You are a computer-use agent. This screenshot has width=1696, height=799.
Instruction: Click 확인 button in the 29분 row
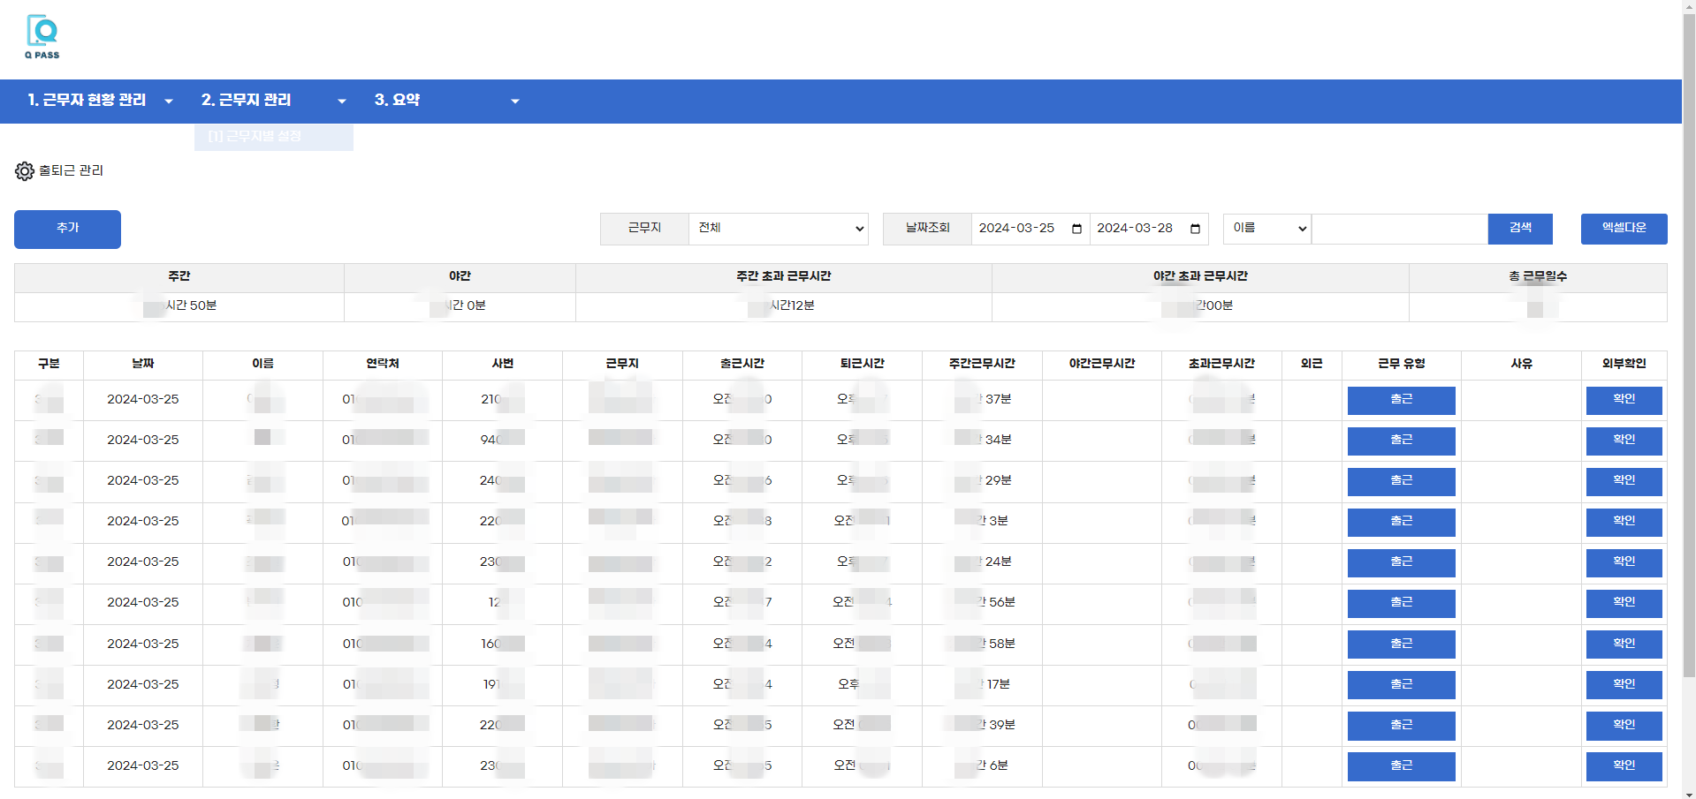pos(1624,482)
